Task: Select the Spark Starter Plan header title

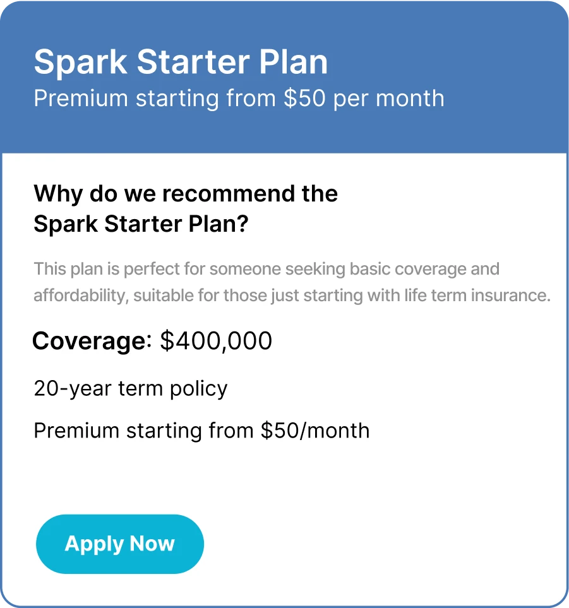Action: (x=181, y=62)
